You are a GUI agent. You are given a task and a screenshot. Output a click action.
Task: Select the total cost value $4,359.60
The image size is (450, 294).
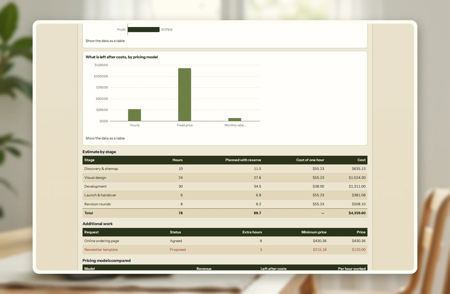coord(357,213)
